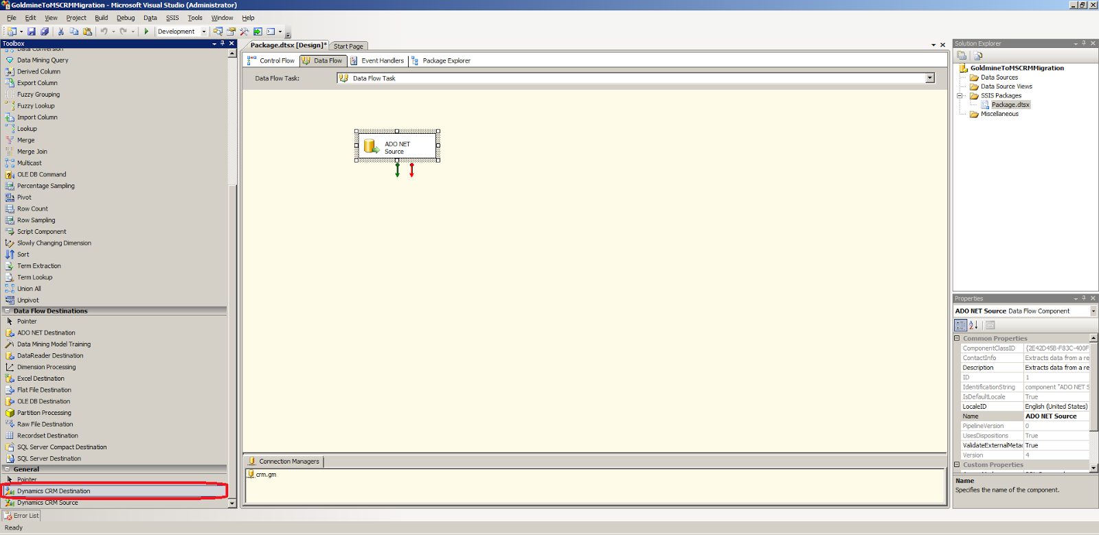Sort properties alphabetically with A-Z icon
The width and height of the screenshot is (1099, 535).
pos(973,325)
